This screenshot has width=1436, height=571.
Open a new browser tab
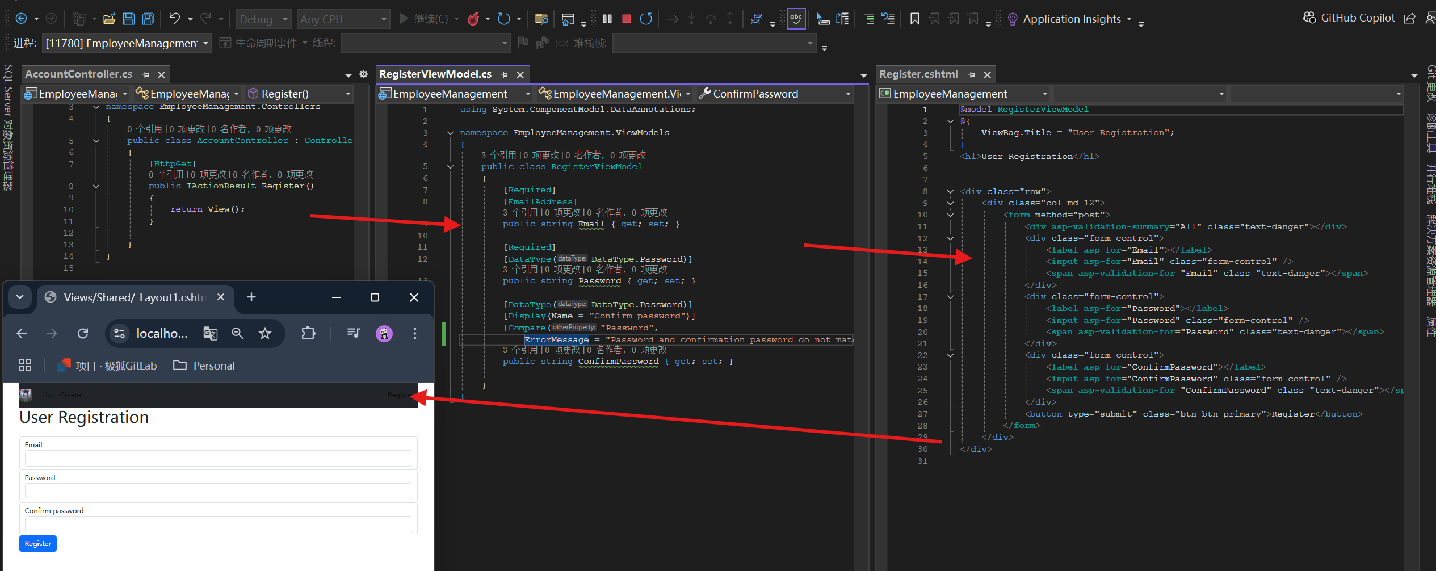click(x=251, y=297)
